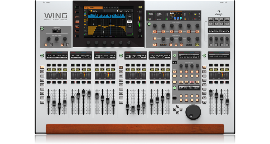The image size is (270, 144).
Task: Select the INSERT processing button
Action: click(189, 32)
